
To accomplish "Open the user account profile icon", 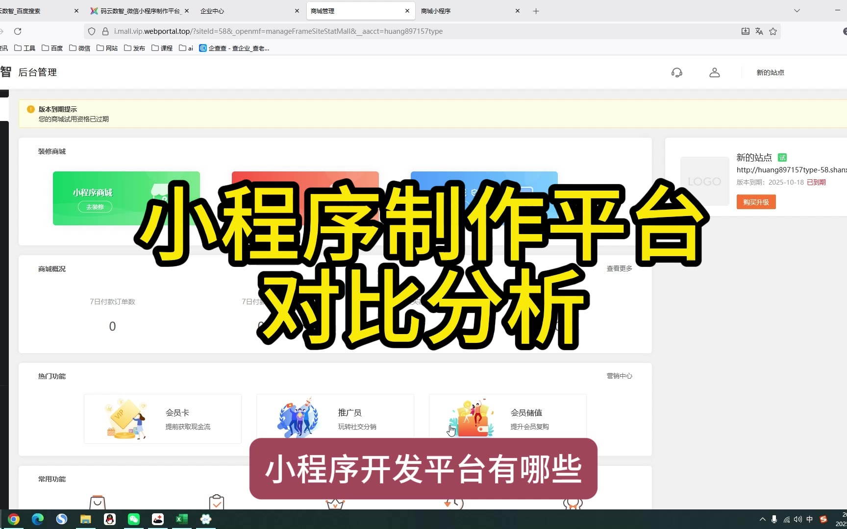I will click(x=715, y=72).
